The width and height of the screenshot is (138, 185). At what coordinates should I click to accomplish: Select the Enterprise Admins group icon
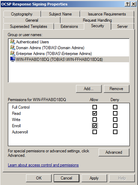click(x=13, y=54)
